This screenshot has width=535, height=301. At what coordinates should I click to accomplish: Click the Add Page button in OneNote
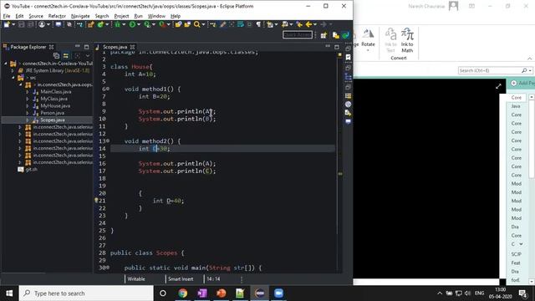(x=522, y=84)
